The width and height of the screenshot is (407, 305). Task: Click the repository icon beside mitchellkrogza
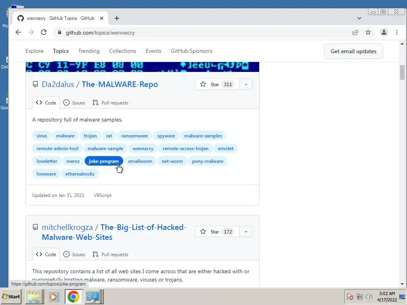click(35, 227)
